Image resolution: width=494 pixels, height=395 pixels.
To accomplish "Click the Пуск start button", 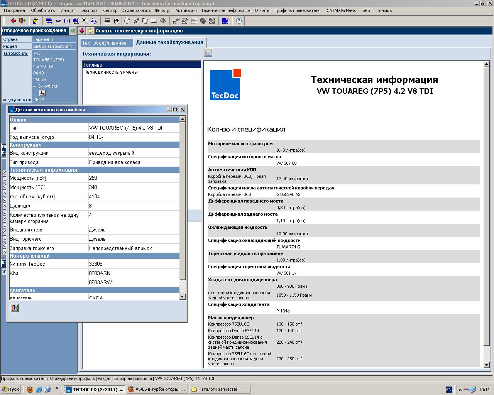I will pos(10,389).
